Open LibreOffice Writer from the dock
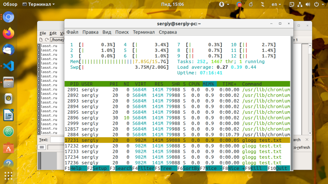 click(9, 115)
